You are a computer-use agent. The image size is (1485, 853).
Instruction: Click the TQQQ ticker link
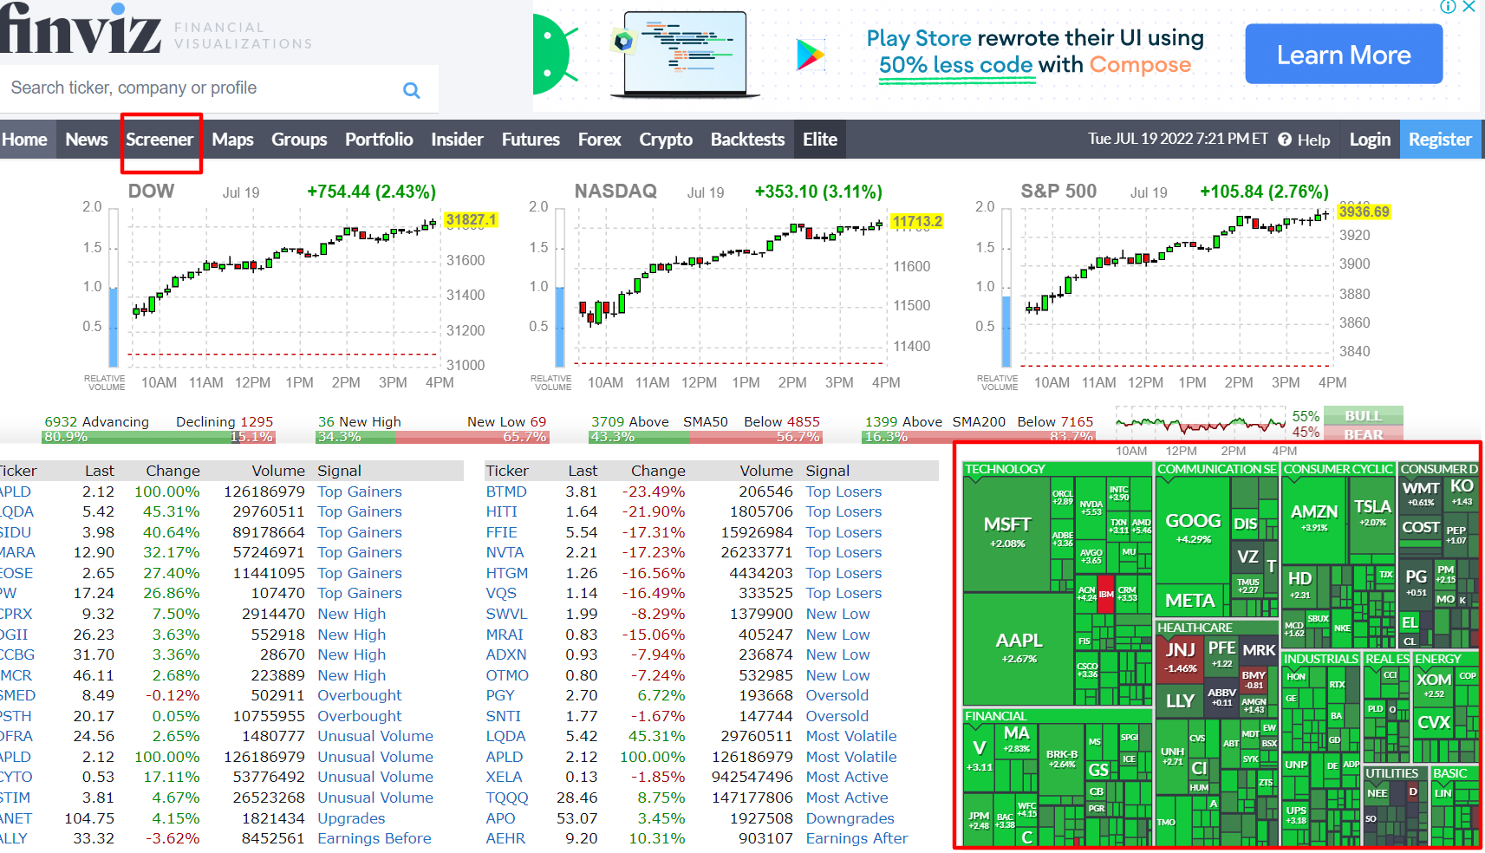tap(507, 798)
